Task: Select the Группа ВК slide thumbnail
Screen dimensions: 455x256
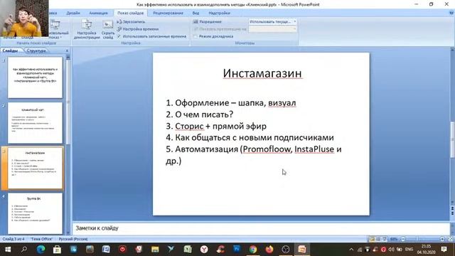Action: [x=35, y=213]
